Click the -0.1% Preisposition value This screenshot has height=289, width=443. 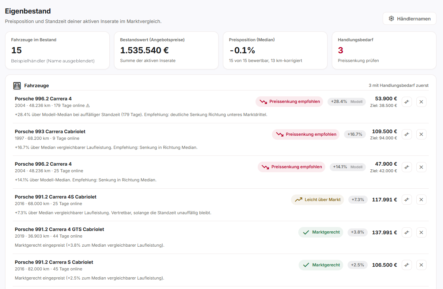(242, 50)
